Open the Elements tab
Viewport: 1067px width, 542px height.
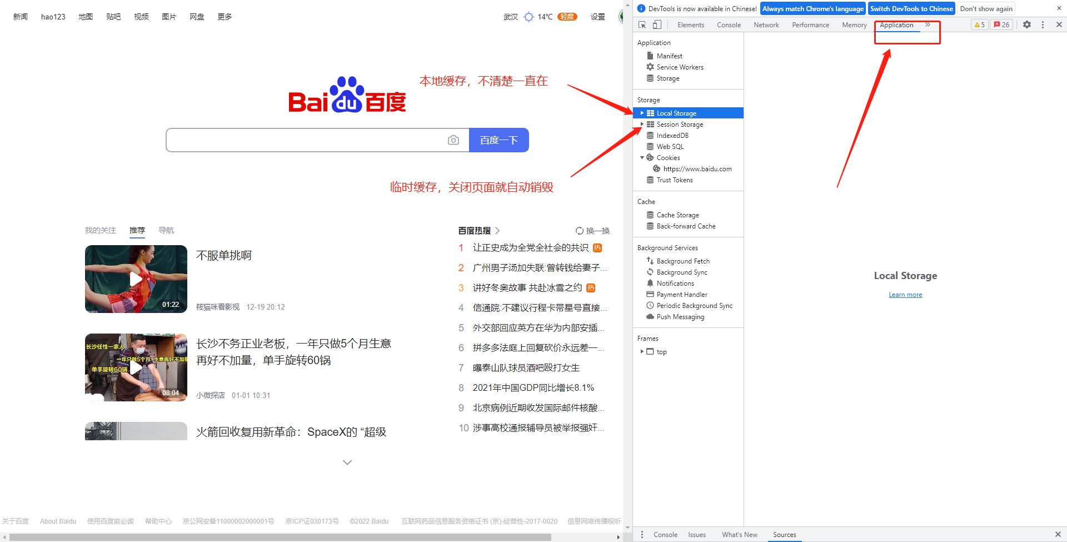click(x=691, y=25)
